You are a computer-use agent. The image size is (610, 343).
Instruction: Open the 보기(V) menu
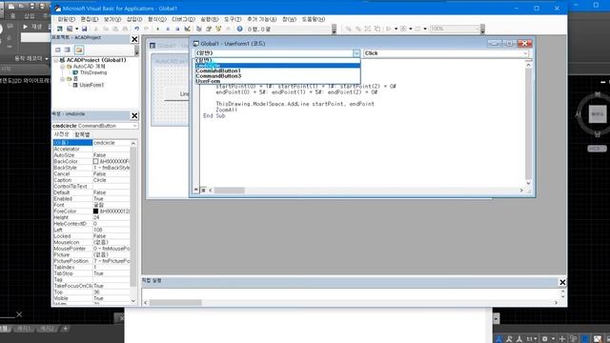(112, 19)
